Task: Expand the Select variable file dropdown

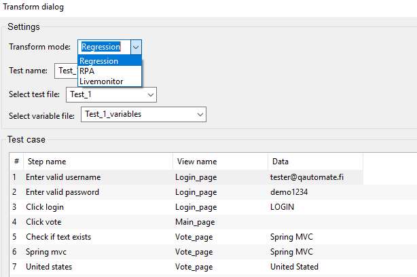Action: [x=200, y=115]
